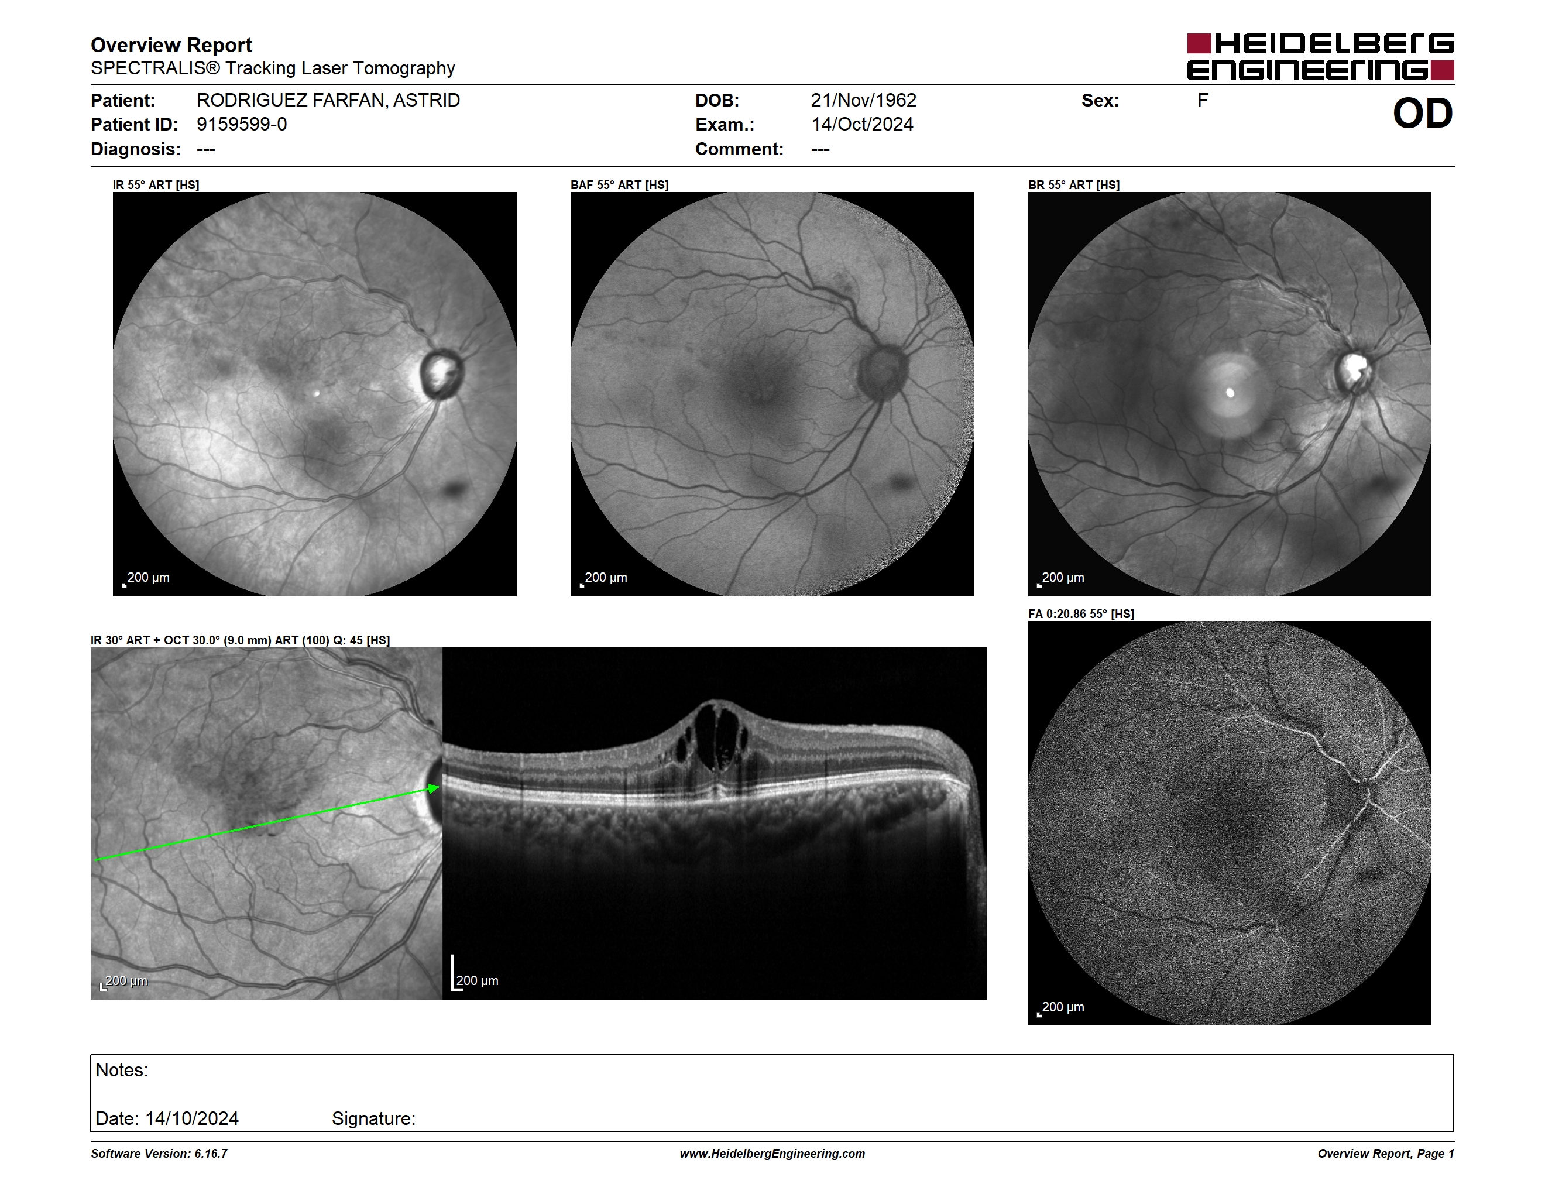The image size is (1545, 1194).
Task: Click the SPECTRALIS® Tracking Laser Tomography subtitle
Action: [272, 68]
